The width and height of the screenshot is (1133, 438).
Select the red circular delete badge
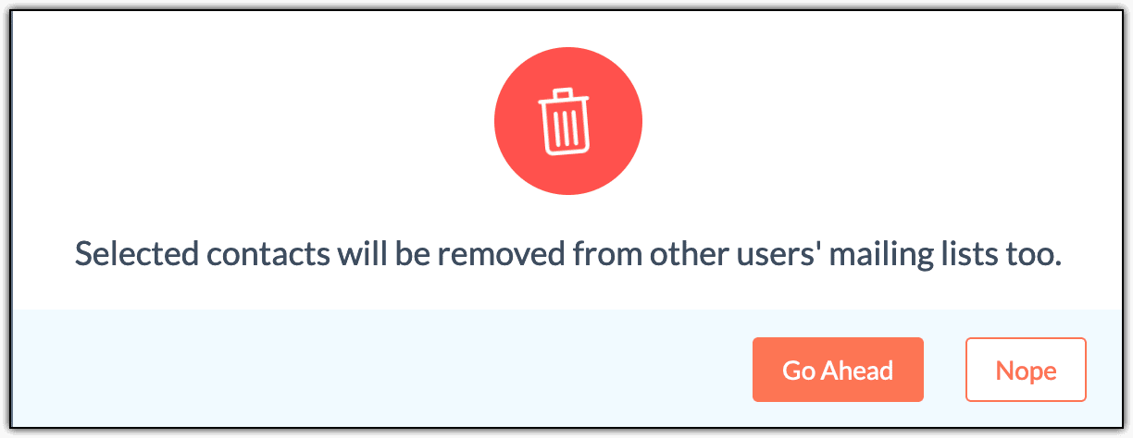pyautogui.click(x=567, y=121)
